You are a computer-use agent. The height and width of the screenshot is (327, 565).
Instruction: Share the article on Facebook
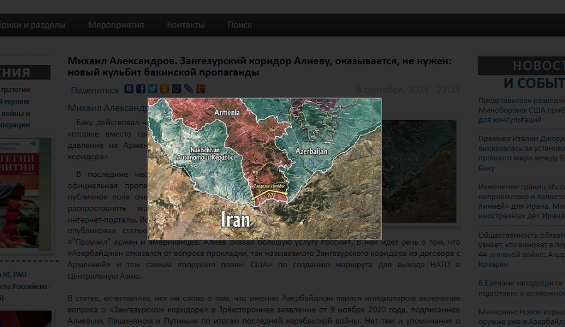click(x=141, y=89)
